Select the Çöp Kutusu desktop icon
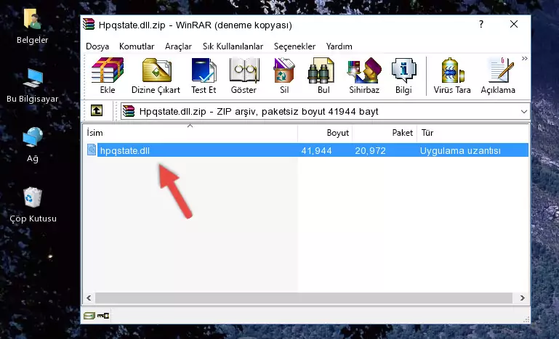559x339 pixels. [x=33, y=205]
